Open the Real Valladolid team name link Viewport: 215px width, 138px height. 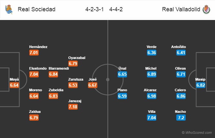[181, 9]
